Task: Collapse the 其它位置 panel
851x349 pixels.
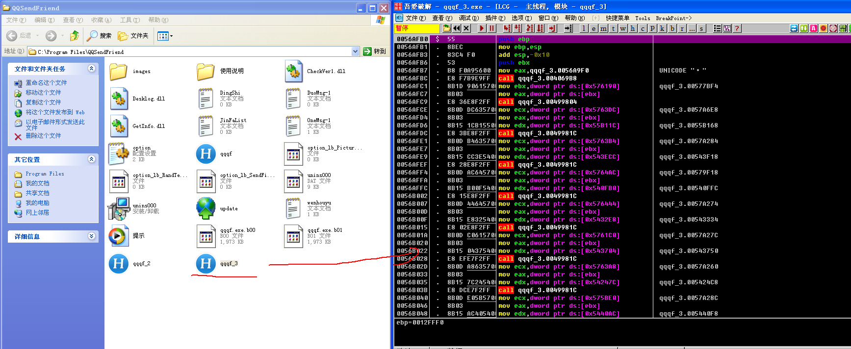Action: tap(91, 159)
